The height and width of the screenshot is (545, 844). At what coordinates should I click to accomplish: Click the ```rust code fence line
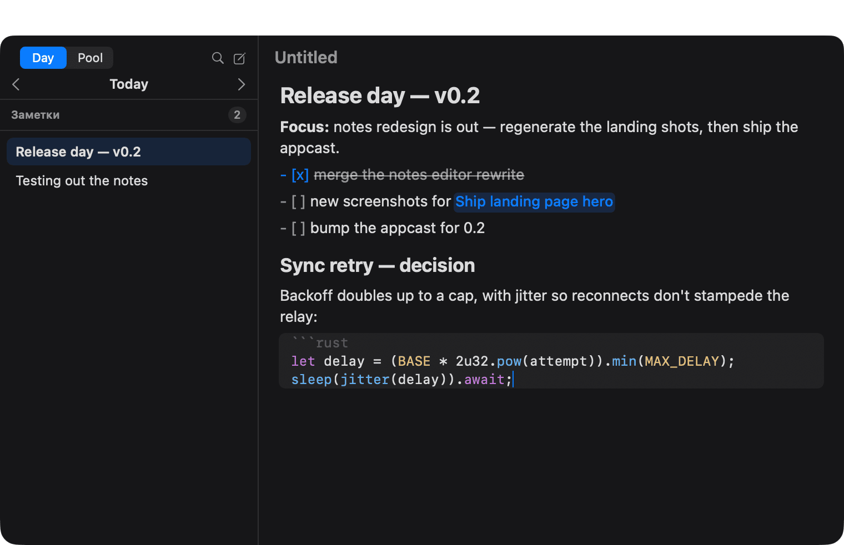(x=320, y=343)
